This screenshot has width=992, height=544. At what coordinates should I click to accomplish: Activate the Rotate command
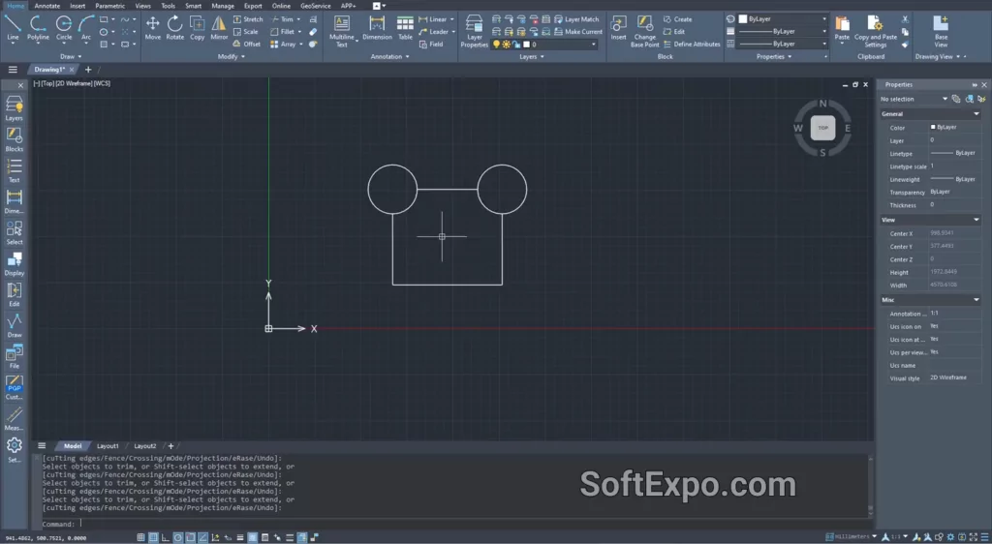click(174, 28)
